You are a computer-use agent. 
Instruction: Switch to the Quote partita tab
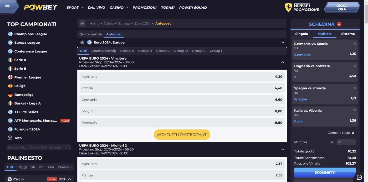[x=91, y=34]
